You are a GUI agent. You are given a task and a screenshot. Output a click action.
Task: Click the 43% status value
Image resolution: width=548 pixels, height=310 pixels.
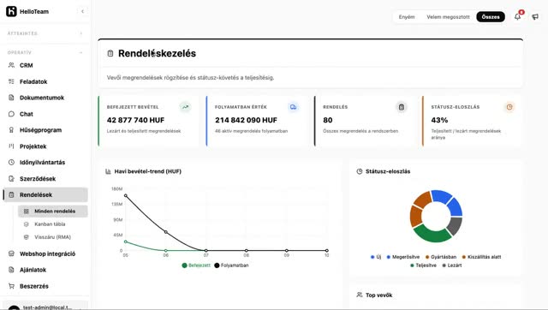pyautogui.click(x=439, y=120)
